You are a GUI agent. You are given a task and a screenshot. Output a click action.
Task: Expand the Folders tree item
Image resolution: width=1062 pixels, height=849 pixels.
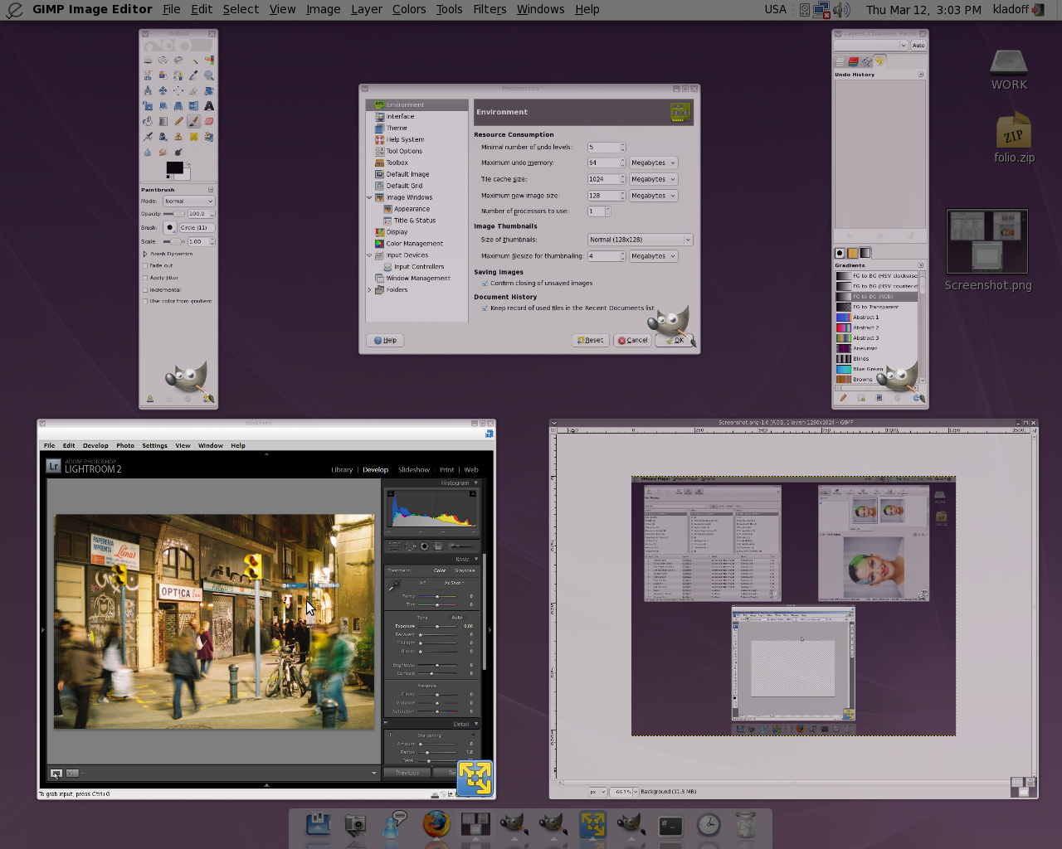(x=370, y=290)
